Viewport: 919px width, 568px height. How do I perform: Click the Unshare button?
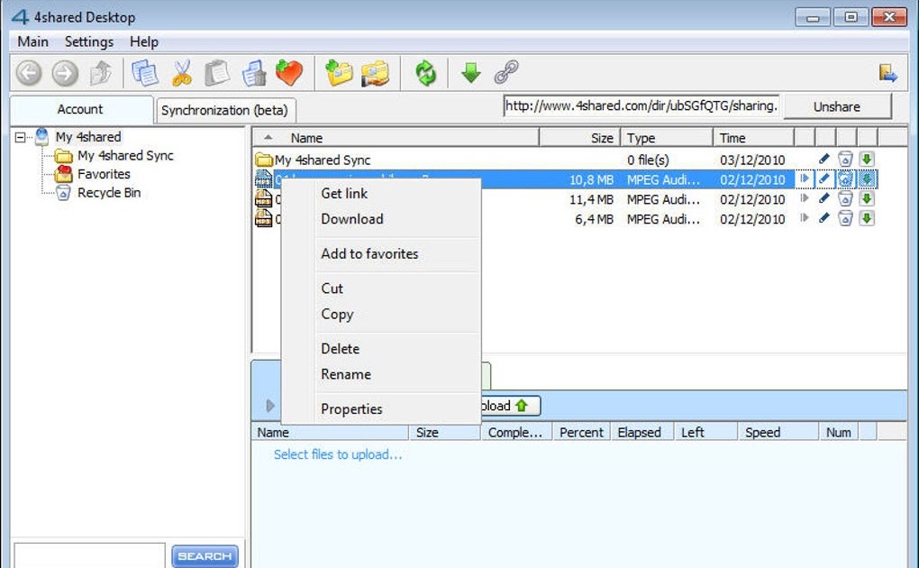[x=837, y=106]
